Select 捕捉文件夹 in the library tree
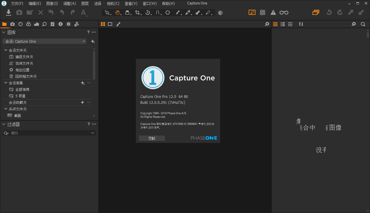 pyautogui.click(x=24, y=57)
